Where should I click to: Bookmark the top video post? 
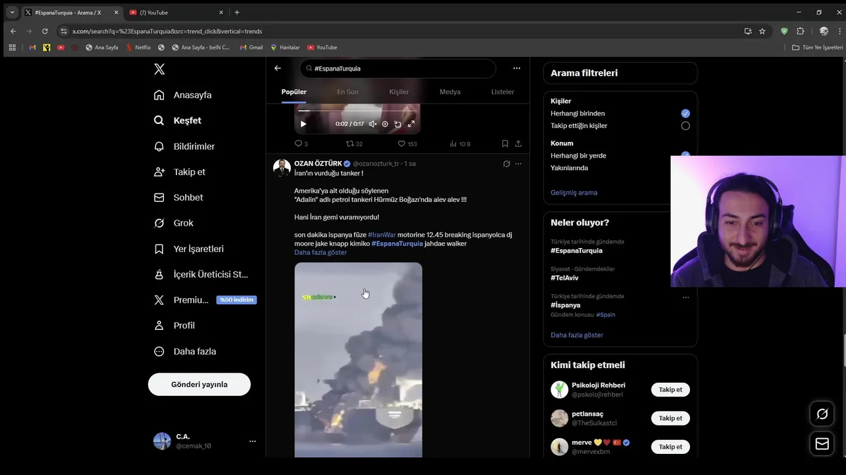coord(505,144)
